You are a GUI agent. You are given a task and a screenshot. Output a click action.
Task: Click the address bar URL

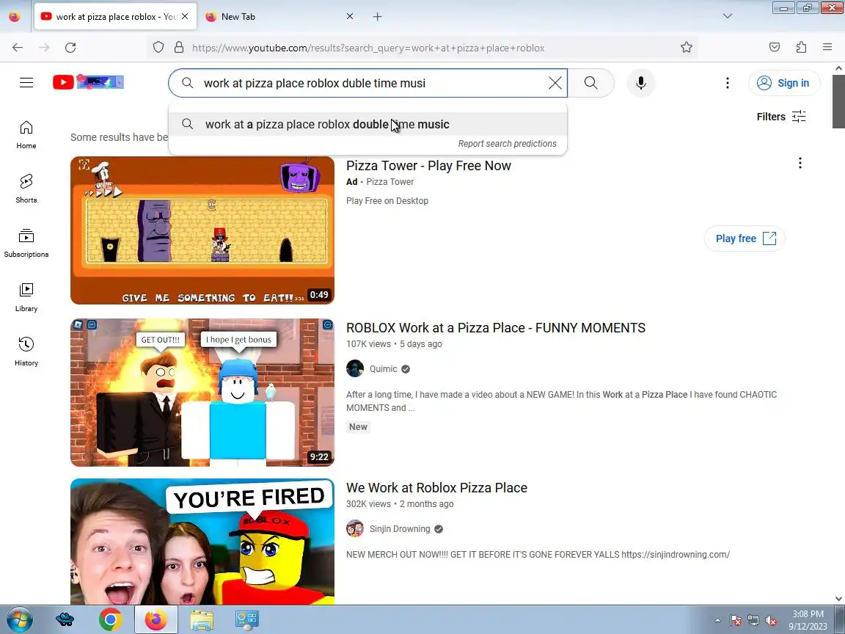(368, 48)
